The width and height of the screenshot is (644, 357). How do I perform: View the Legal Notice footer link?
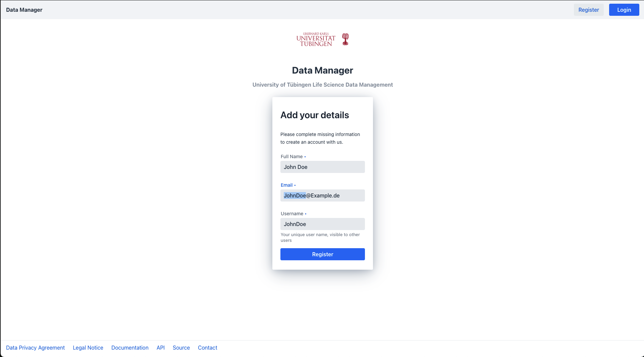point(88,348)
